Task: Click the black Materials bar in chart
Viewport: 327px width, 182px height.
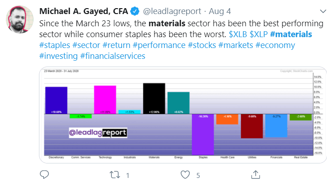Action: (x=154, y=98)
